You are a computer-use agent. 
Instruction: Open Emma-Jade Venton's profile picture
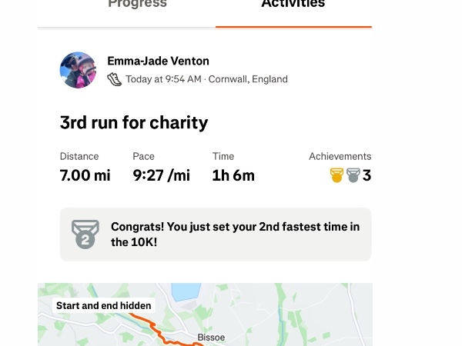78,70
